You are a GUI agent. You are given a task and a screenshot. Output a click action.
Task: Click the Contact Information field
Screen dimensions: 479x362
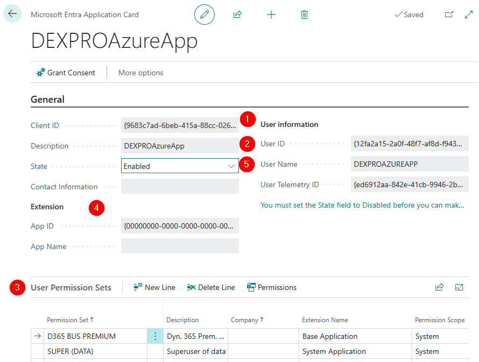180,187
